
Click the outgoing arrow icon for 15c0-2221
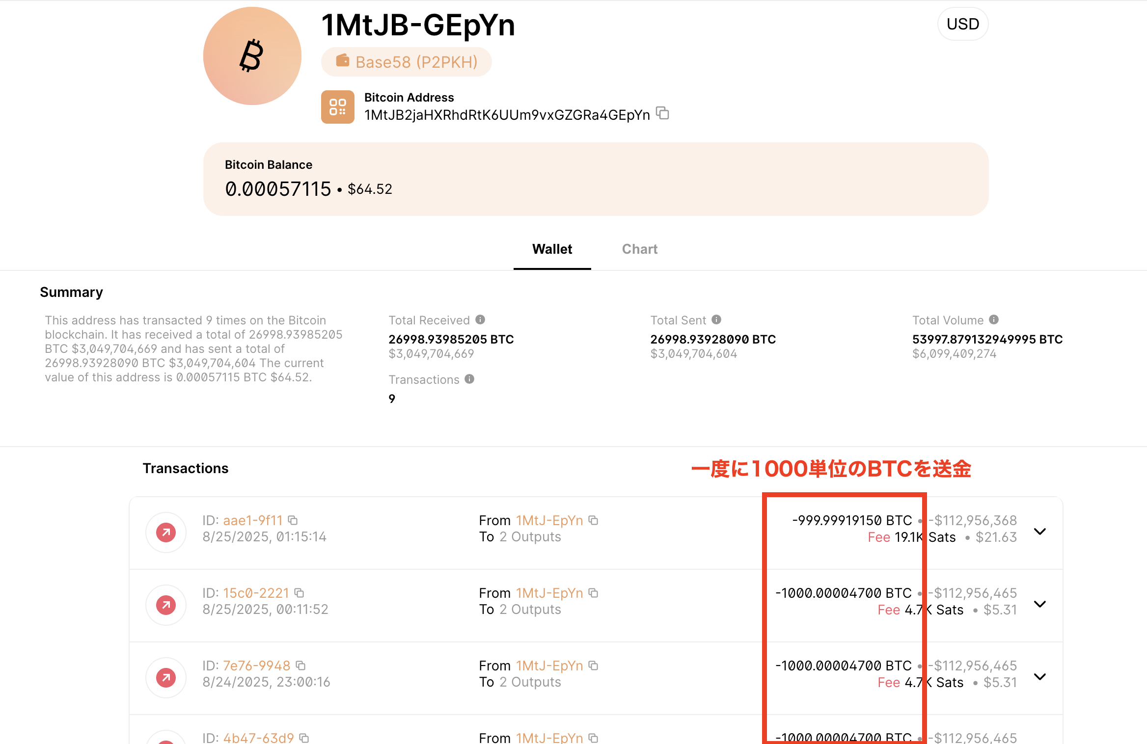[x=166, y=605]
